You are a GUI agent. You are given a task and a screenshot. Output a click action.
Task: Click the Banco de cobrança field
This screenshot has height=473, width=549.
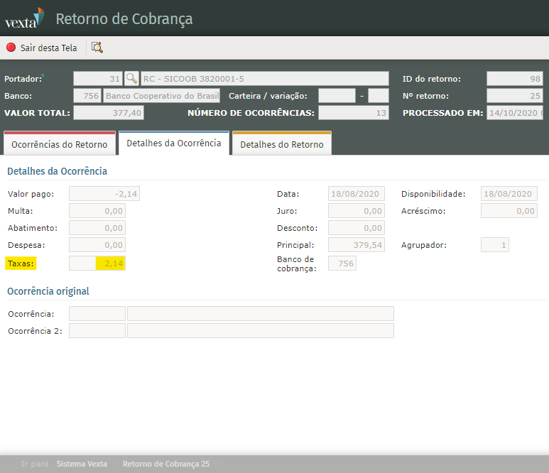click(x=342, y=263)
